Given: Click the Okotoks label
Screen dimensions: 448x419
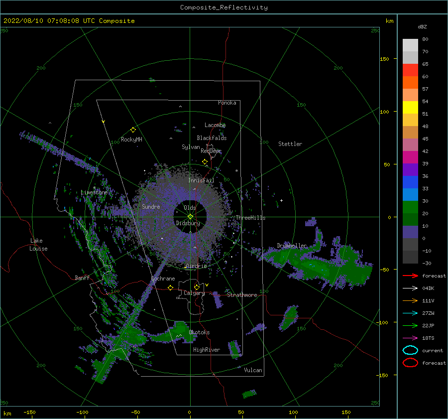Looking at the screenshot, I should (199, 332).
